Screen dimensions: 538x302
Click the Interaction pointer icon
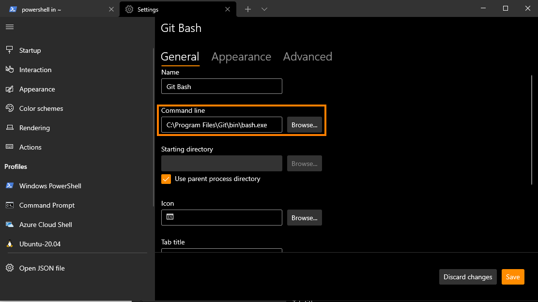click(10, 69)
